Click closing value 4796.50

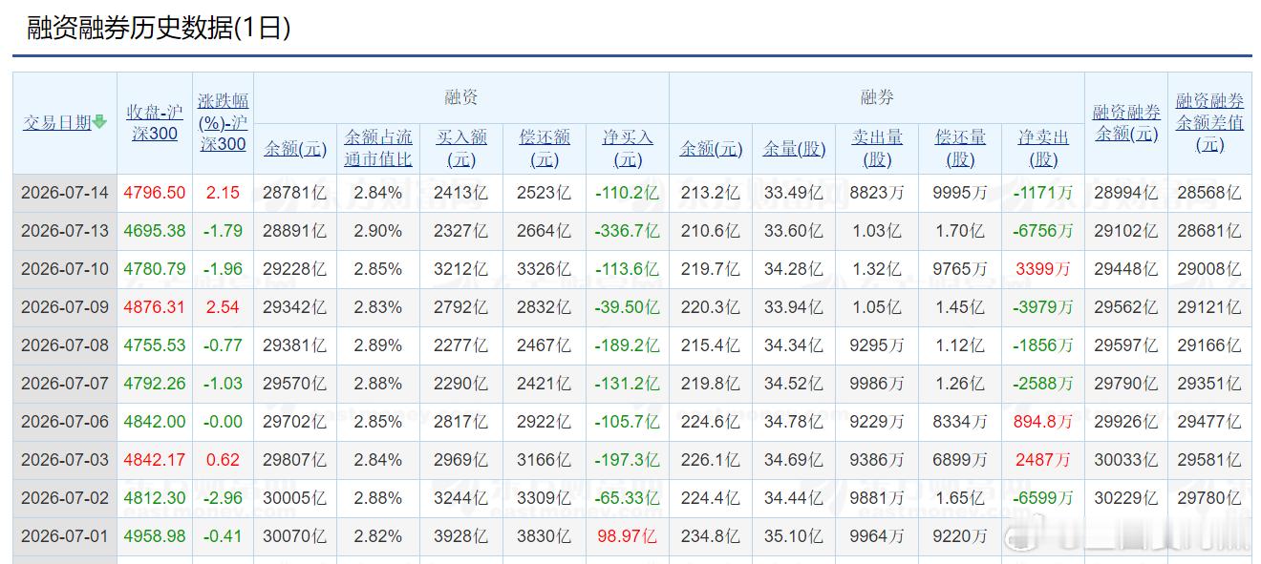(155, 193)
